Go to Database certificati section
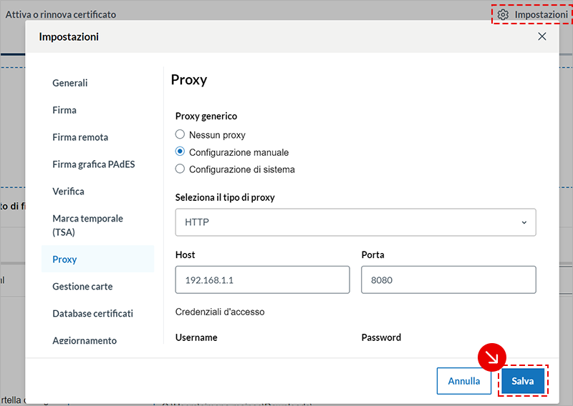Viewport: 573px width, 406px height. [x=92, y=314]
